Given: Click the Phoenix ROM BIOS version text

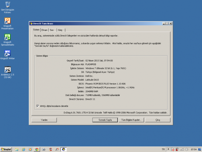Looking at the screenshot, I should click(x=105, y=84).
